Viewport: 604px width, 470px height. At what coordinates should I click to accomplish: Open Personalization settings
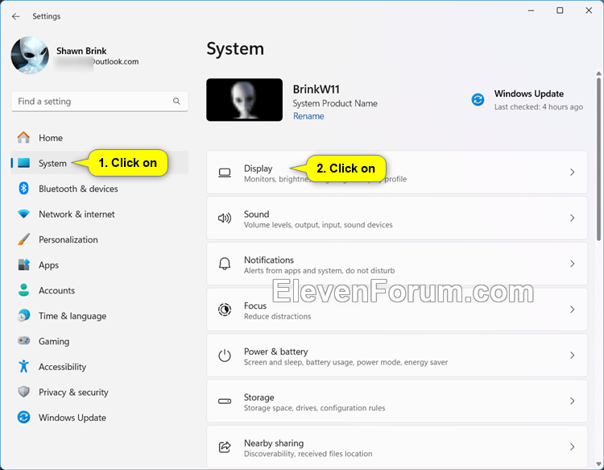[x=68, y=239]
